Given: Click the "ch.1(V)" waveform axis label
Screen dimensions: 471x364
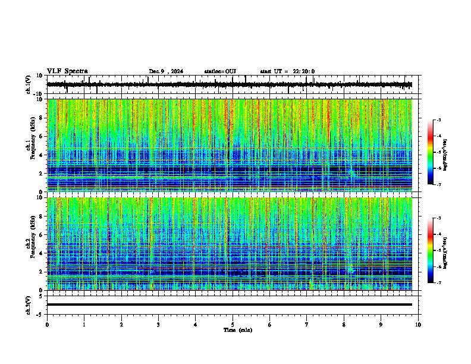Looking at the screenshot, I should coord(29,84).
